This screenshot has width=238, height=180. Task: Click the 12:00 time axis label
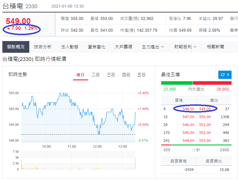(97, 147)
